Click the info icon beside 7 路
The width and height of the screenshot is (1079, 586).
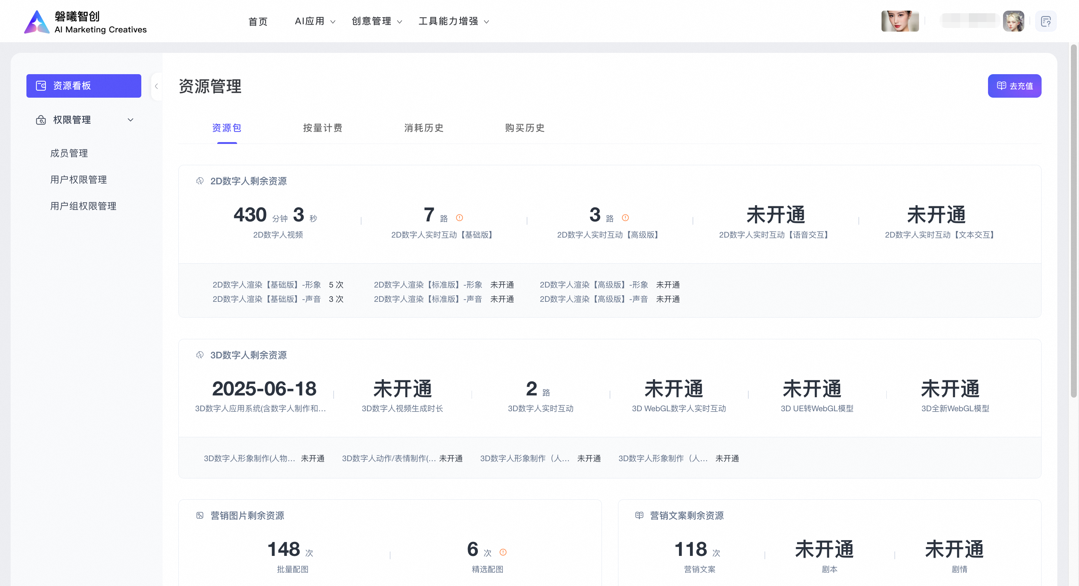click(x=459, y=218)
